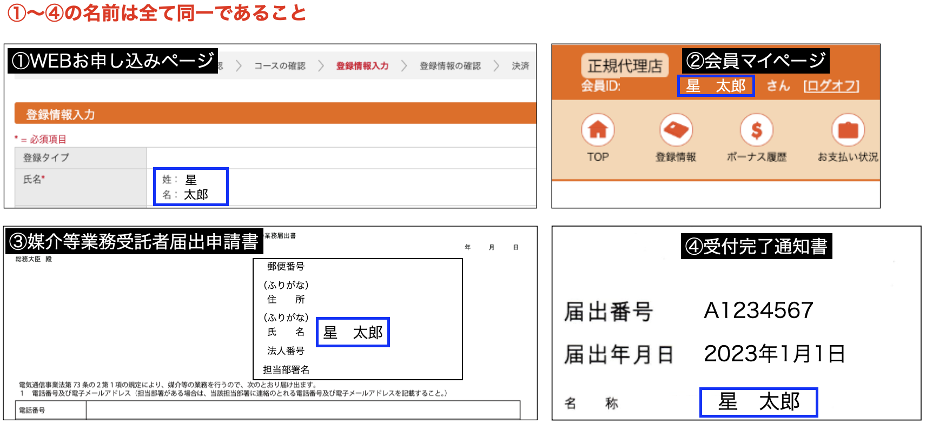926x423 pixels.
Task: Click the 必須項目 note
Action: pos(41,139)
